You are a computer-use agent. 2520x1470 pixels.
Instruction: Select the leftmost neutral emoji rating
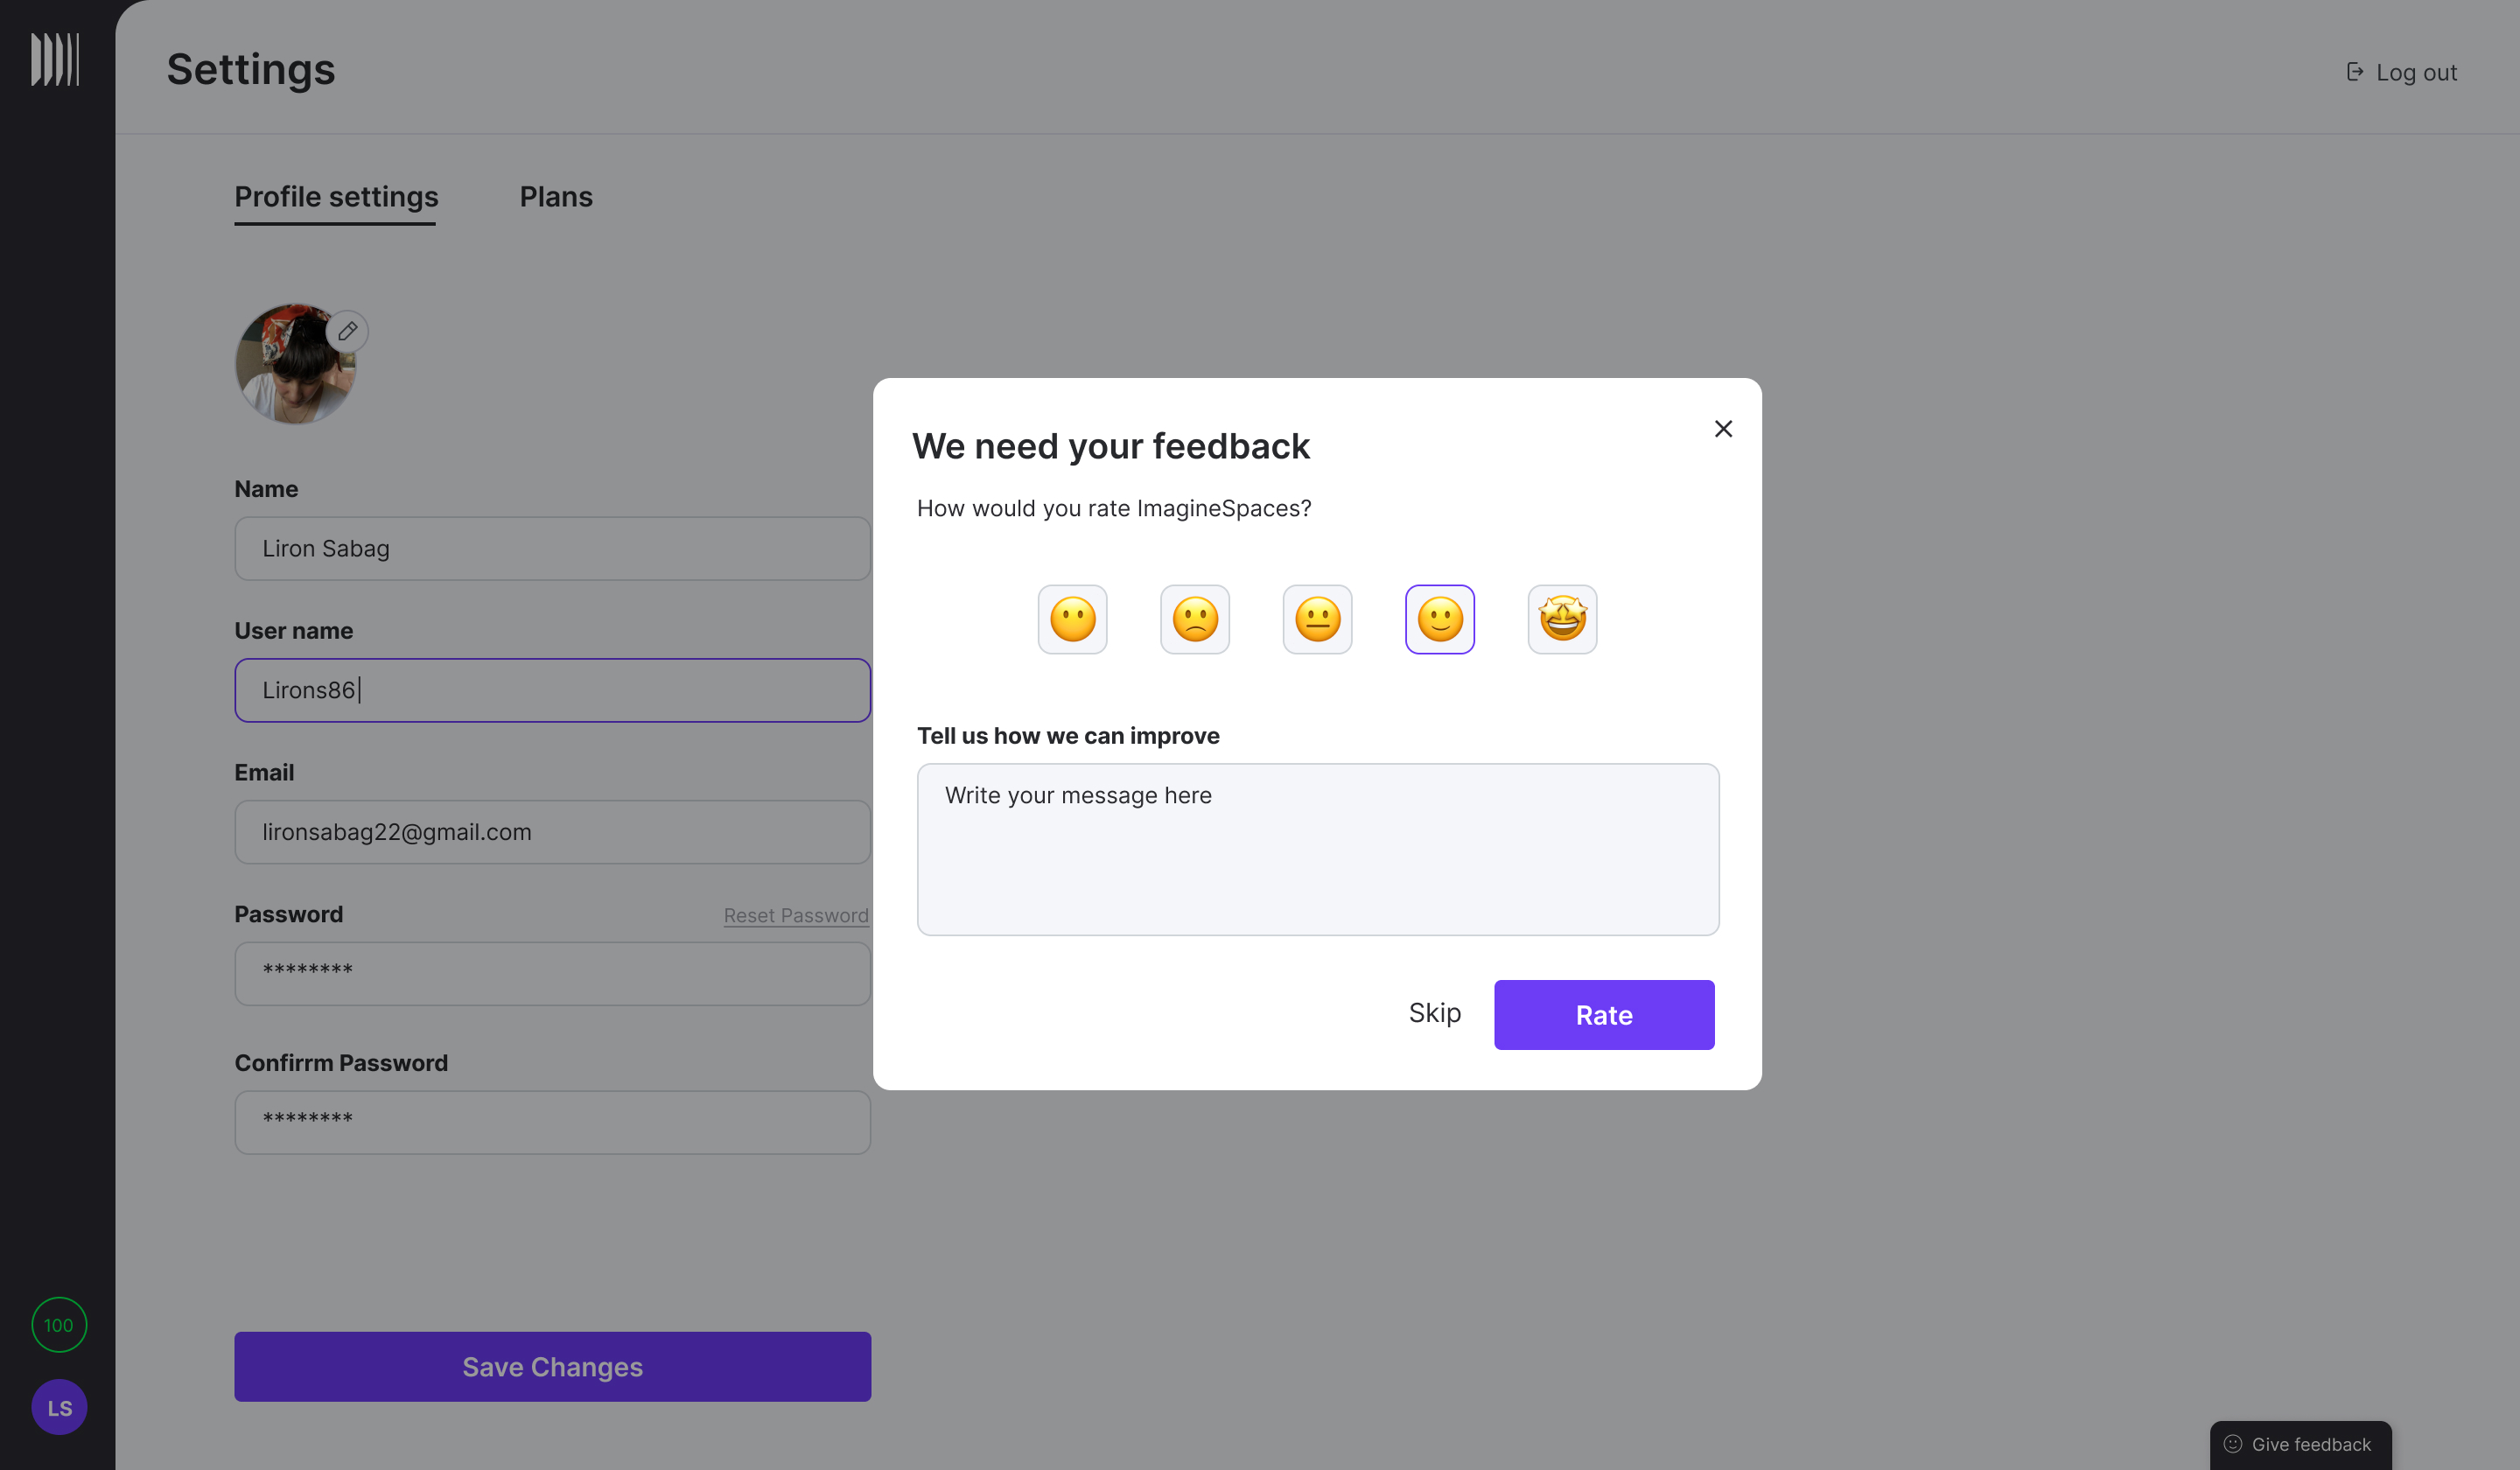1072,619
